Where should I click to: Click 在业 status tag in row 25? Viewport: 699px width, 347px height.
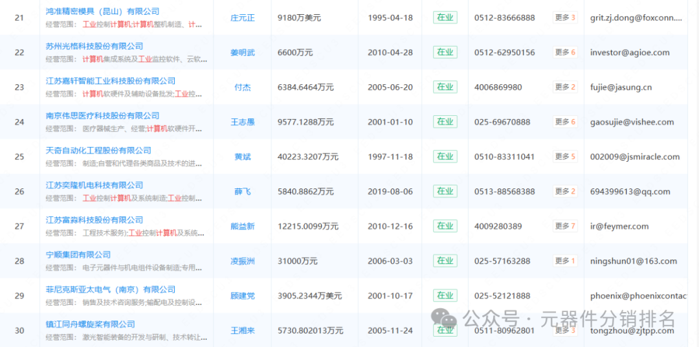[x=445, y=157]
